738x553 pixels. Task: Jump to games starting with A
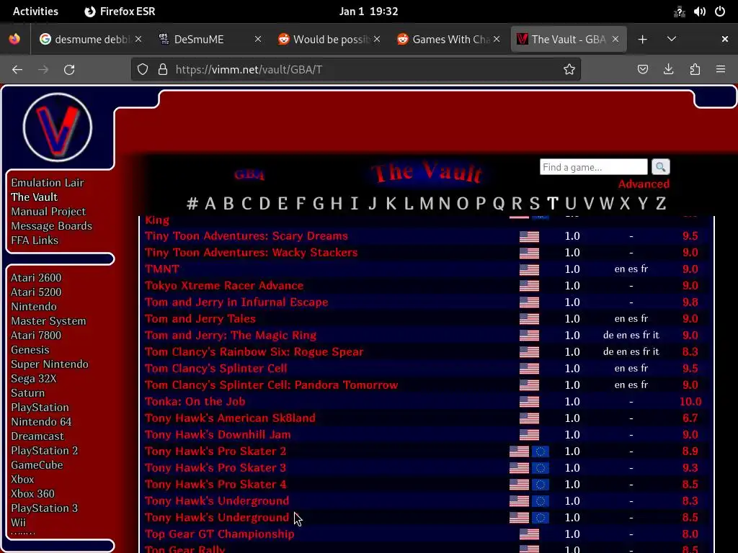210,204
